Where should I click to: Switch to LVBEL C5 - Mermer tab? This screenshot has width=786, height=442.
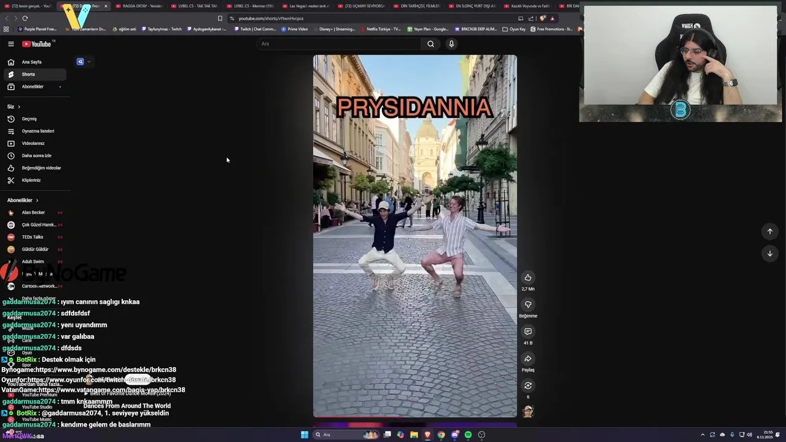(x=249, y=6)
